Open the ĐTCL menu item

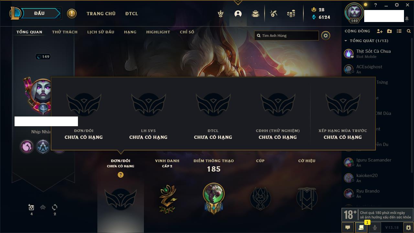pos(132,14)
